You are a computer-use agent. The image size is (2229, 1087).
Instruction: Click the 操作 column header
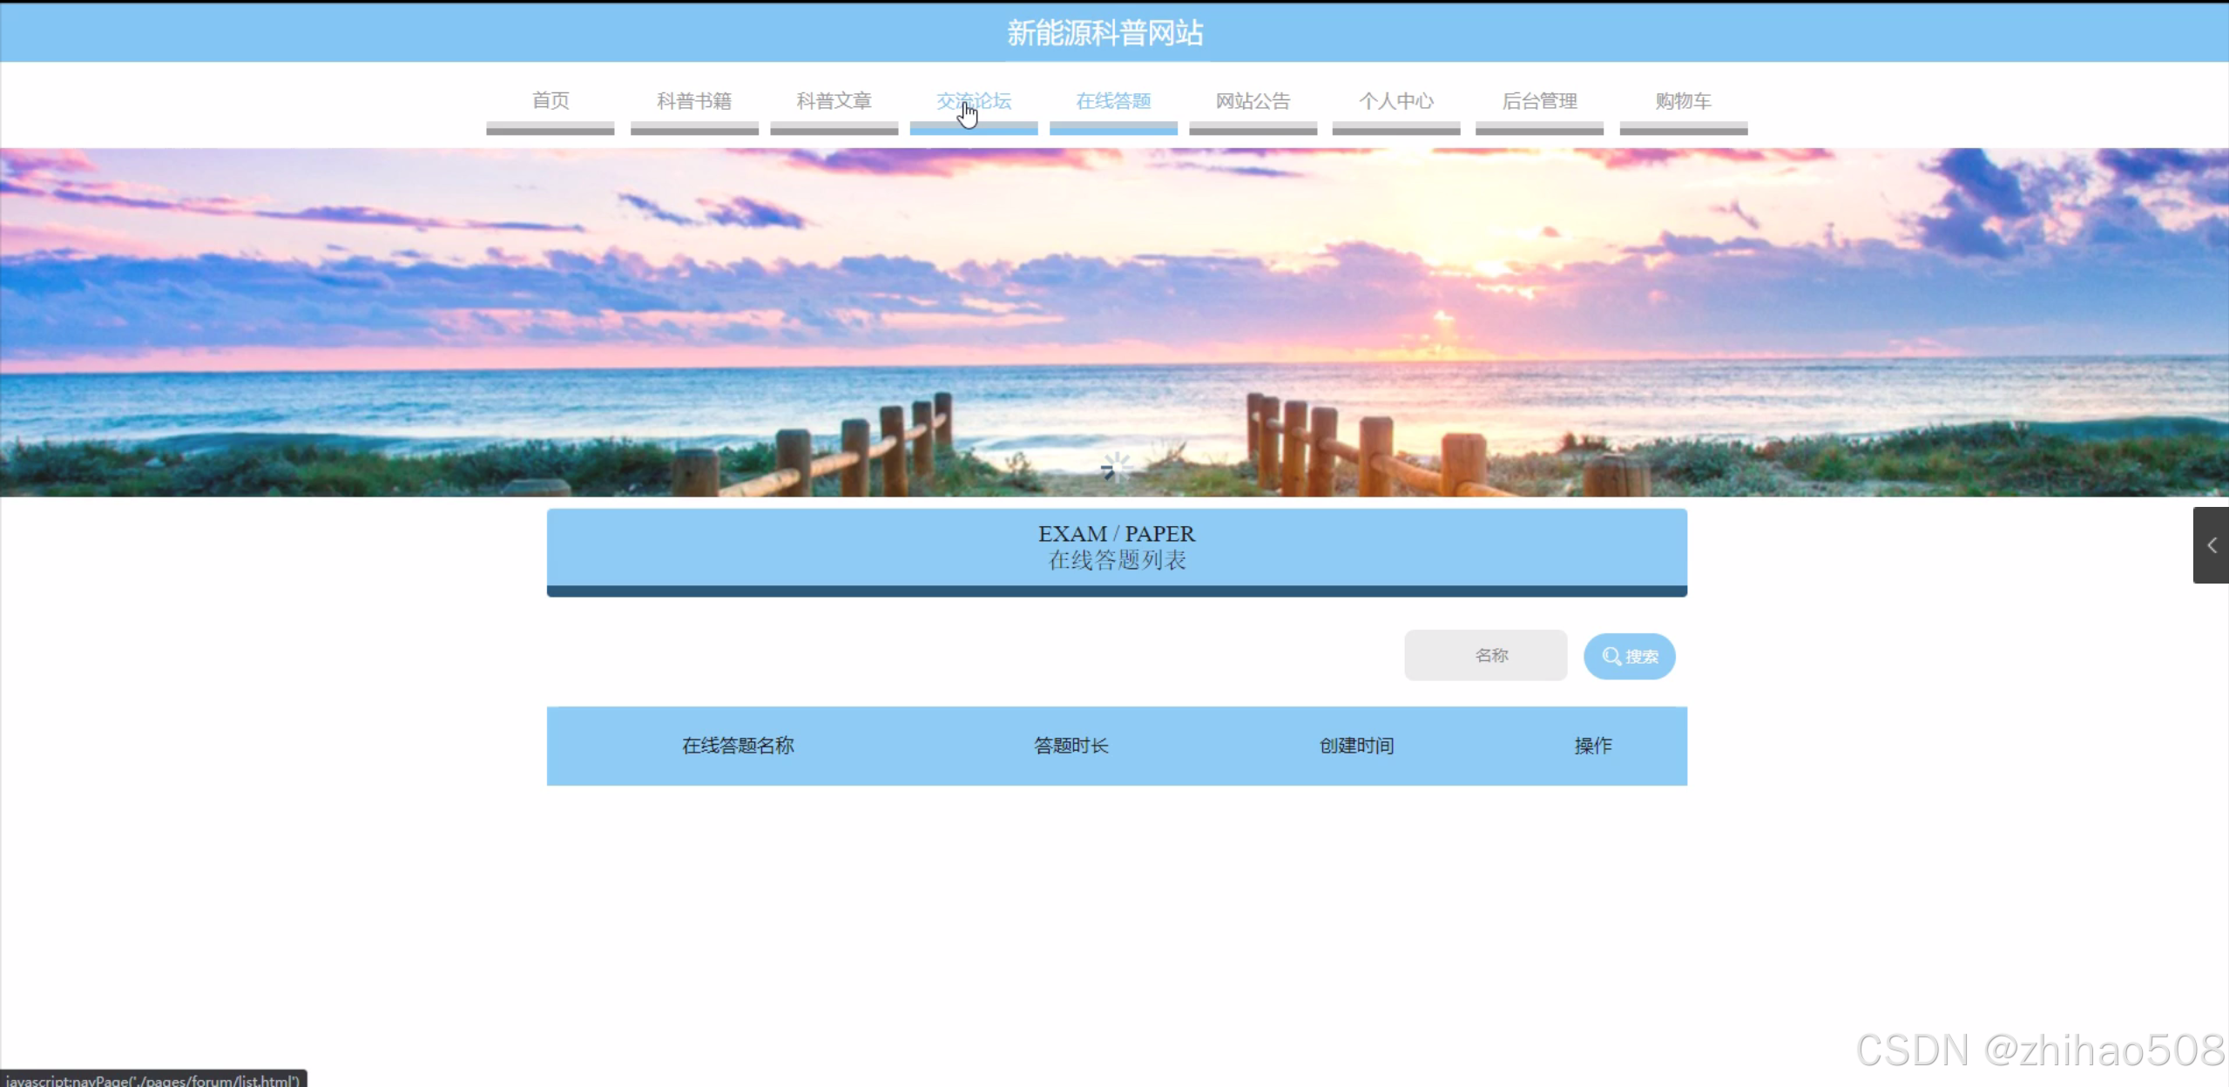tap(1592, 746)
